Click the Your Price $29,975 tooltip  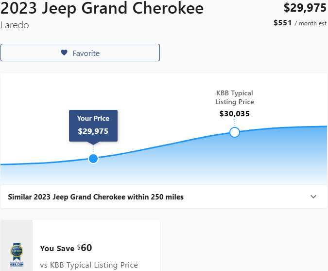point(93,125)
